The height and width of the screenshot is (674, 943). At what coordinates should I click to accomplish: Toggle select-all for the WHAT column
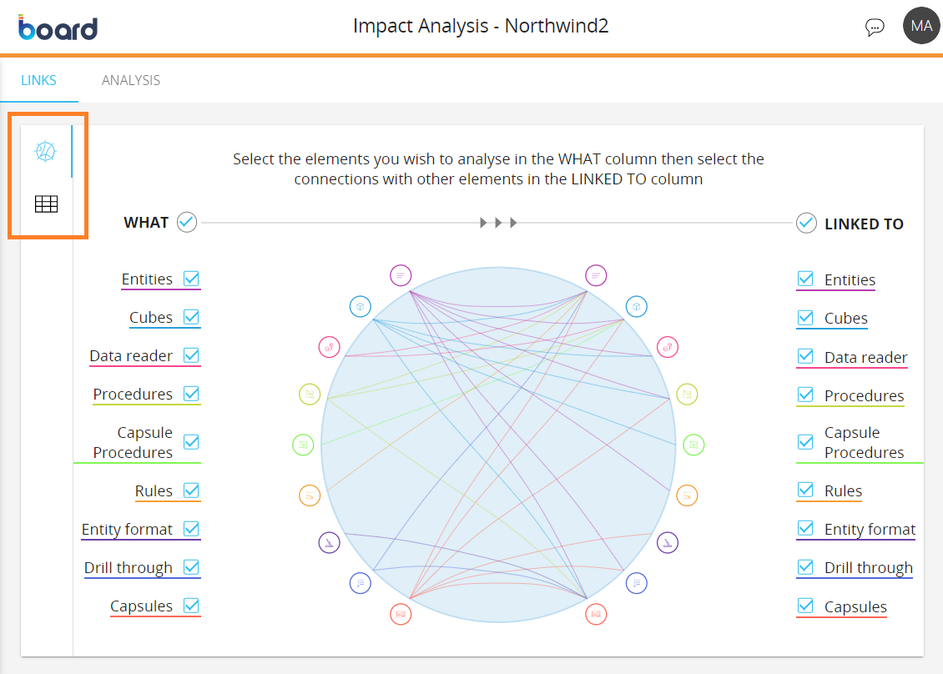click(187, 223)
